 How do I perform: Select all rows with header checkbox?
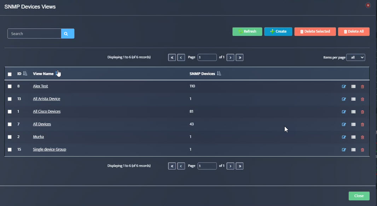(x=10, y=74)
